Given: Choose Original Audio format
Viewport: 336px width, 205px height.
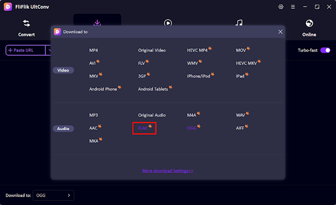Looking at the screenshot, I should pos(152,115).
